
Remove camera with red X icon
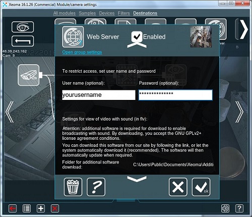[55, 208]
